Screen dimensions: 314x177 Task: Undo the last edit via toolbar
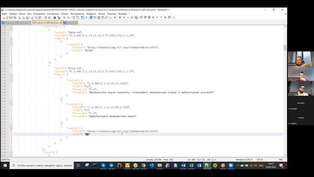[46, 18]
